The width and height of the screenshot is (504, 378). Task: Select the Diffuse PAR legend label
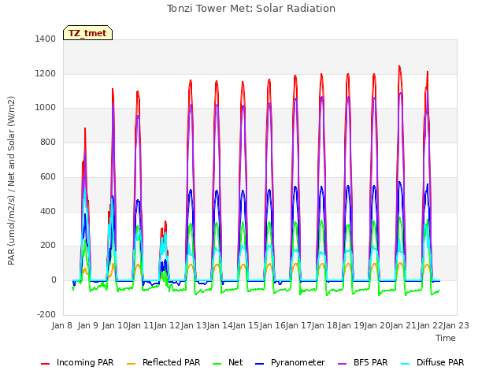(440, 362)
